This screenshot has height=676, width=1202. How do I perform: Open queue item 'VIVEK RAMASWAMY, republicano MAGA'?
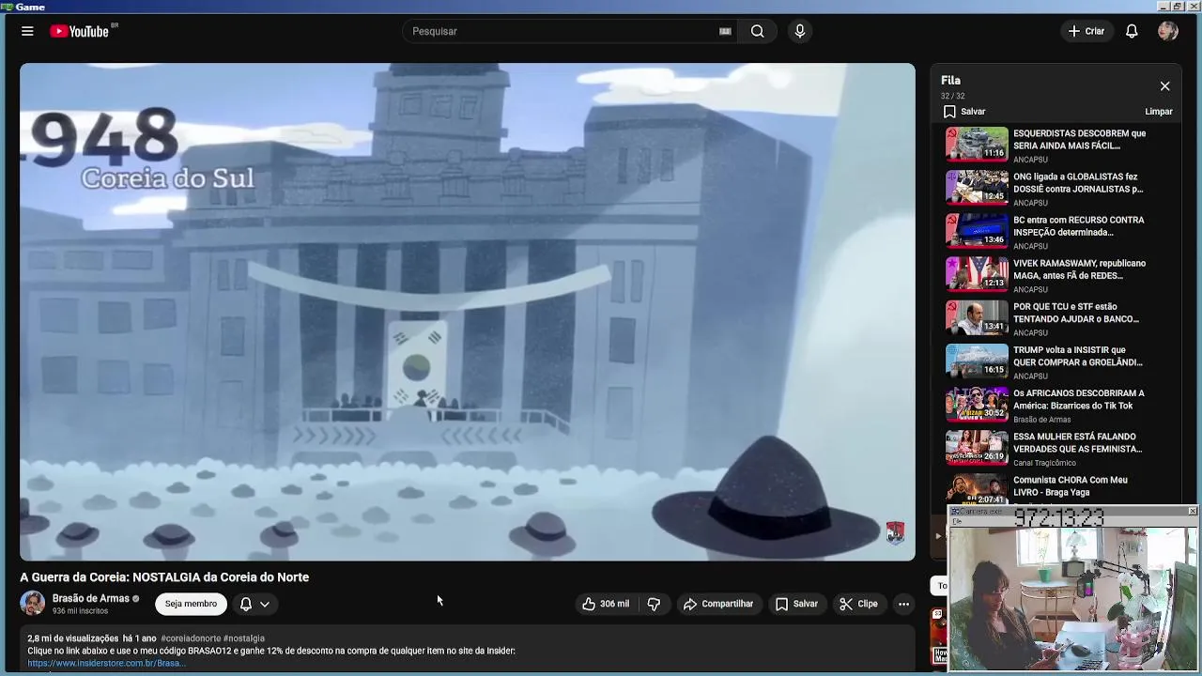click(1056, 275)
